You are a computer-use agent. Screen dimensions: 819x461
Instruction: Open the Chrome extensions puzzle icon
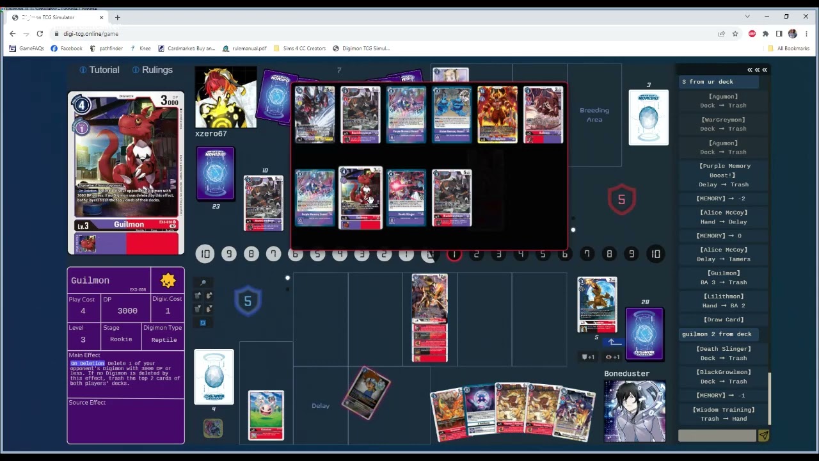(765, 33)
